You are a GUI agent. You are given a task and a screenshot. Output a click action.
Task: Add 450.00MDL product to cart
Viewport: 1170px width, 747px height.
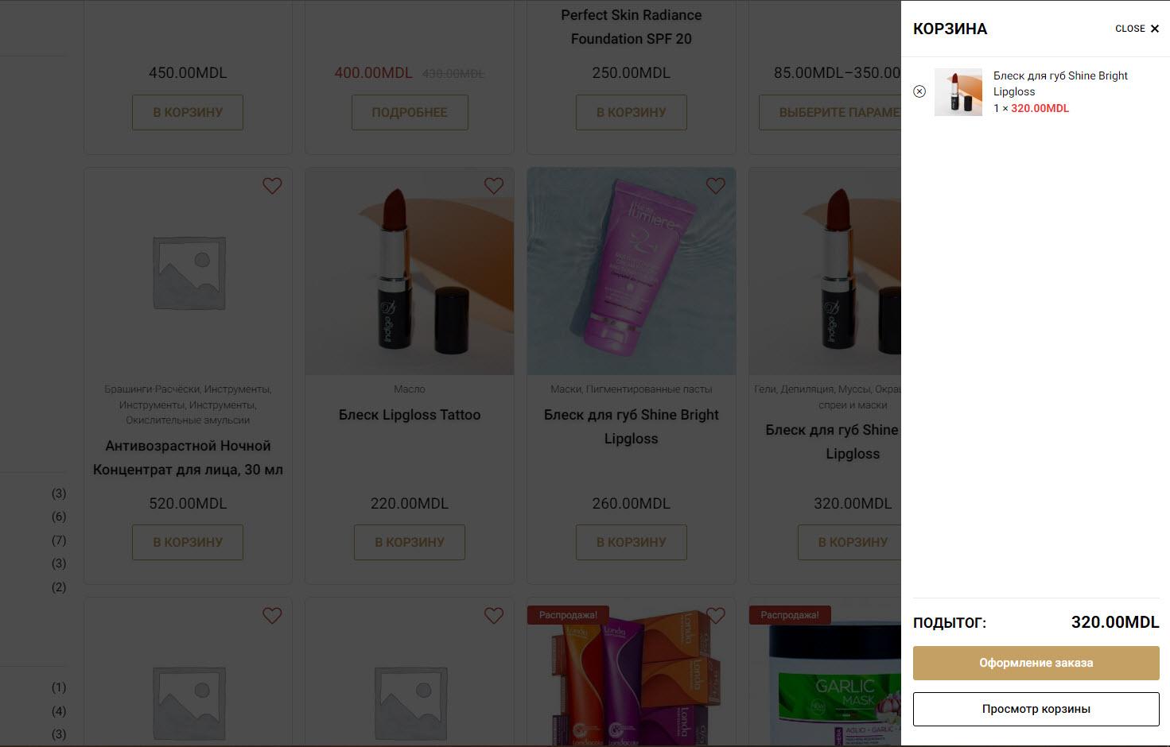[x=188, y=113]
